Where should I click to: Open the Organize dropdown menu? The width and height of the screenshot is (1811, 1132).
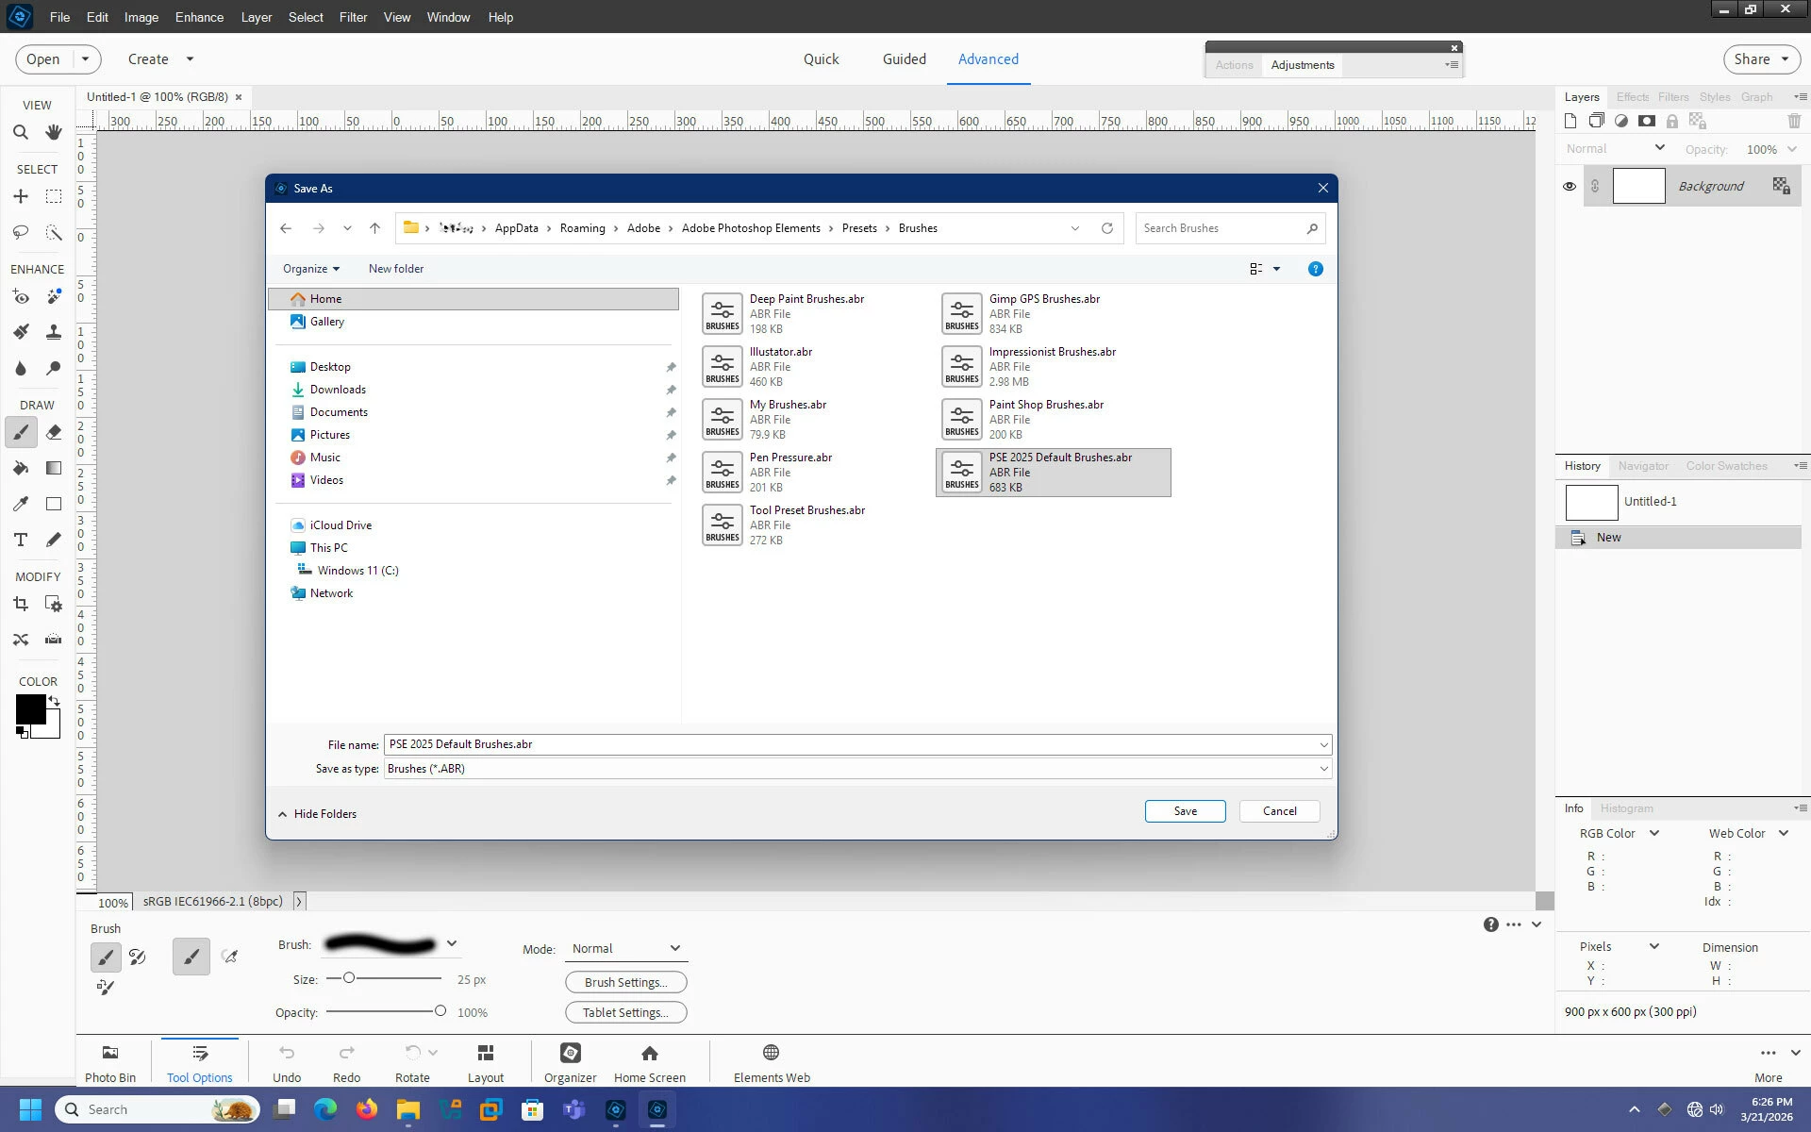pos(310,269)
